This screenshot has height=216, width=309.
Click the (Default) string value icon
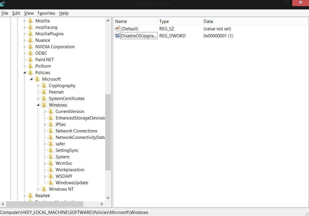coord(118,29)
